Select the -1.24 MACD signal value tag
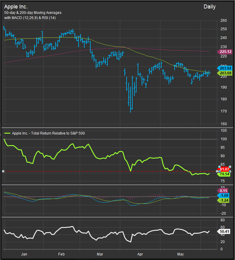Image resolution: width=235 pixels, height=260 pixels. (x=224, y=200)
